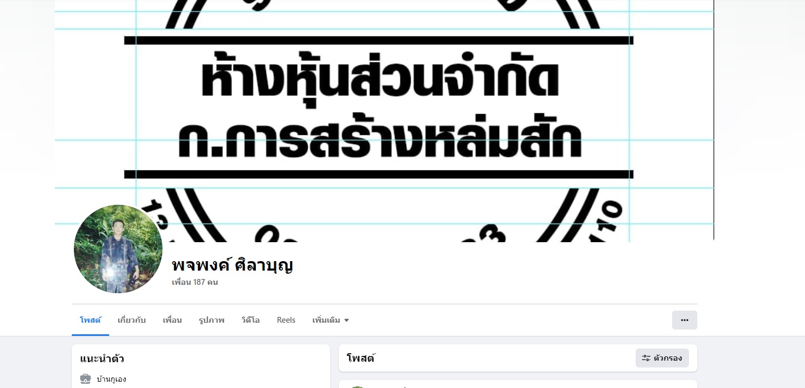The width and height of the screenshot is (805, 388).
Task: Click the โพสต์ heading in feed card
Action: tap(360, 359)
